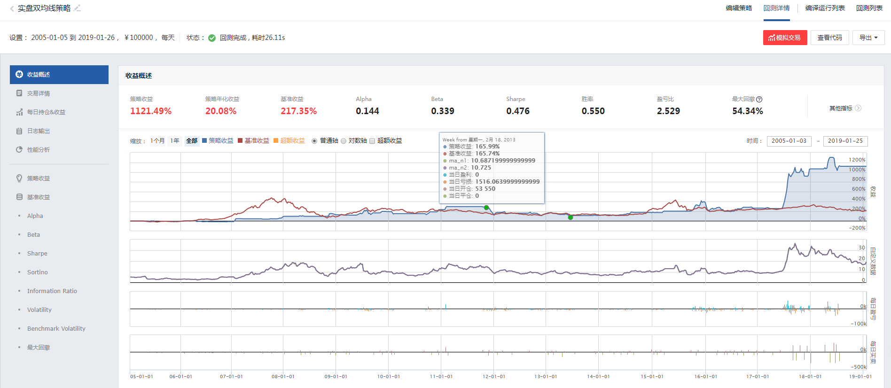
Task: Click the chart icon in 模拟交易 button
Action: (772, 38)
